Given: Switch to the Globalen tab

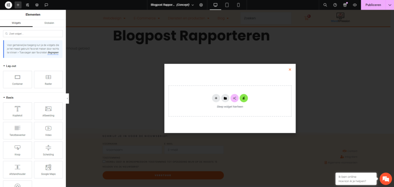Looking at the screenshot, I should click(49, 23).
